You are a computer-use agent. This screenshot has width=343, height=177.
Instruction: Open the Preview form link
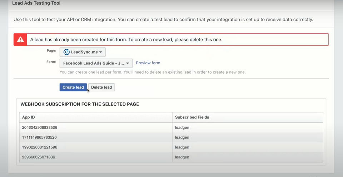pyautogui.click(x=148, y=63)
